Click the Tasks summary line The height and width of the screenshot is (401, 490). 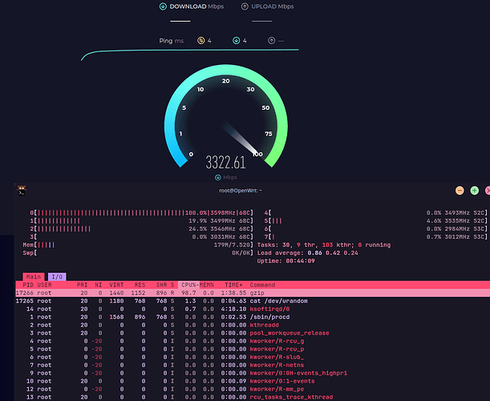[324, 245]
